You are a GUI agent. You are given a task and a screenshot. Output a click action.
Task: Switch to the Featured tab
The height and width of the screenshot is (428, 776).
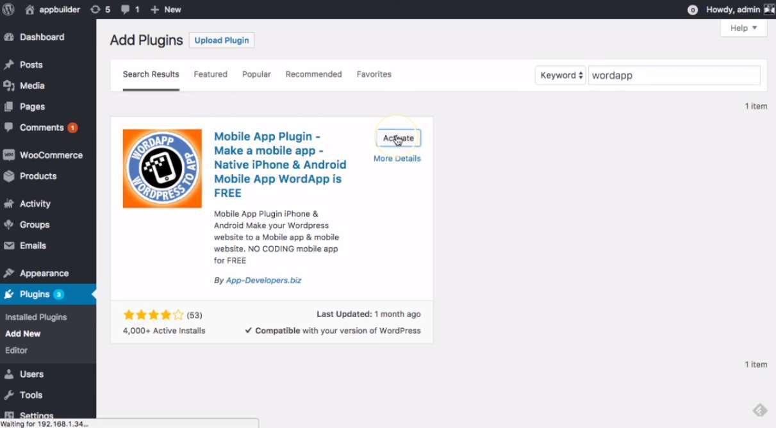[x=211, y=74]
